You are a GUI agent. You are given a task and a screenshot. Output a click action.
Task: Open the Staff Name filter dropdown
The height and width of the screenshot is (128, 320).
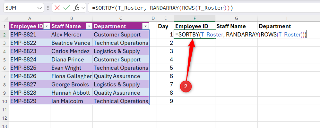pos(89,26)
